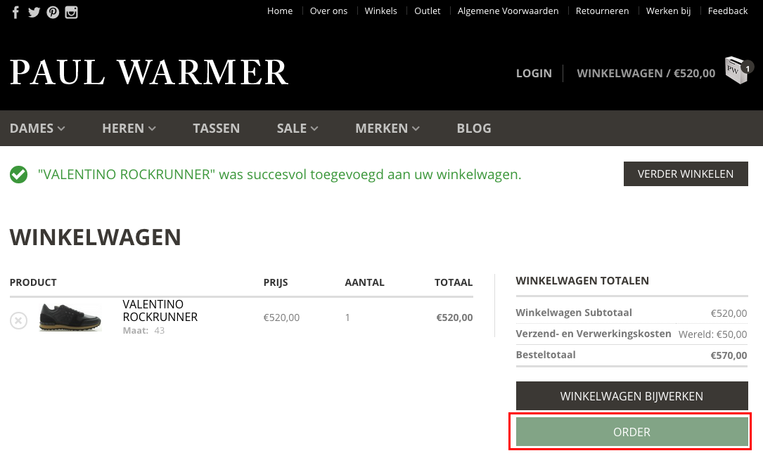Open the Pinterest social icon
Screen dimensions: 763x465
(53, 12)
